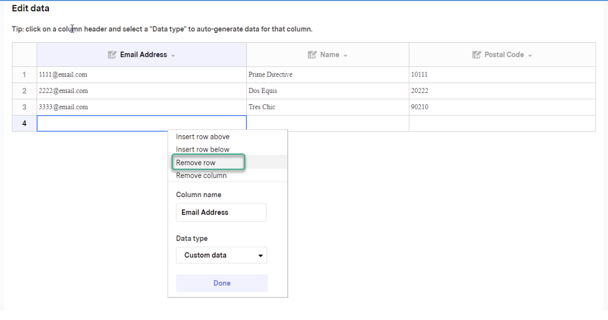This screenshot has width=608, height=320.
Task: Choose Insert row above
Action: click(202, 137)
